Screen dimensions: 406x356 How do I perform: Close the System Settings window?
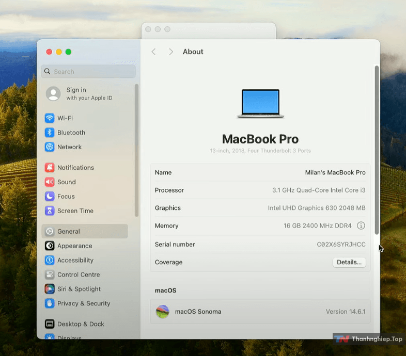click(49, 52)
